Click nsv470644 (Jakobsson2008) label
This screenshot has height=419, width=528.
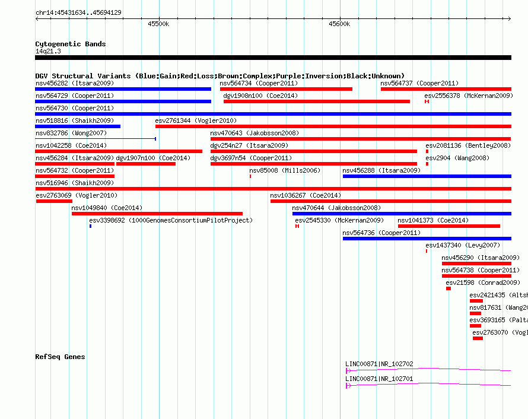336,208
